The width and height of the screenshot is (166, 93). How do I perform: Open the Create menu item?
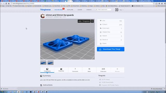89,10
